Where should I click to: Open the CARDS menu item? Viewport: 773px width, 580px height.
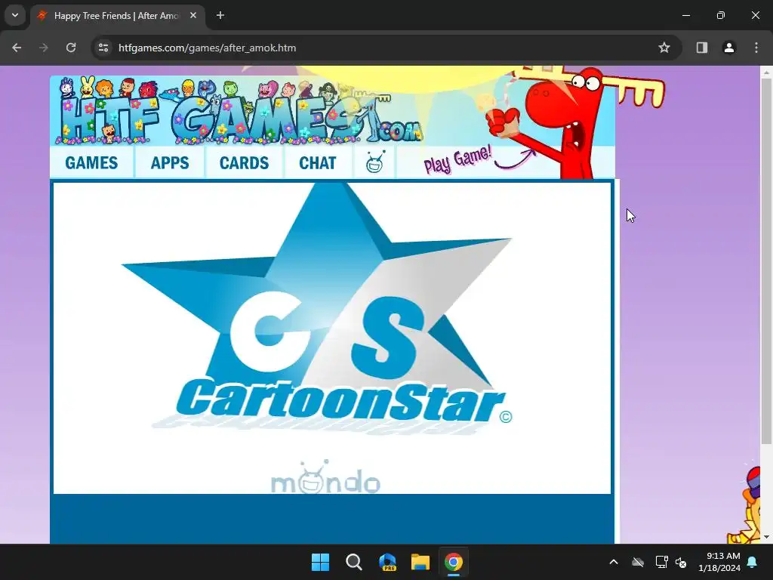coord(244,163)
